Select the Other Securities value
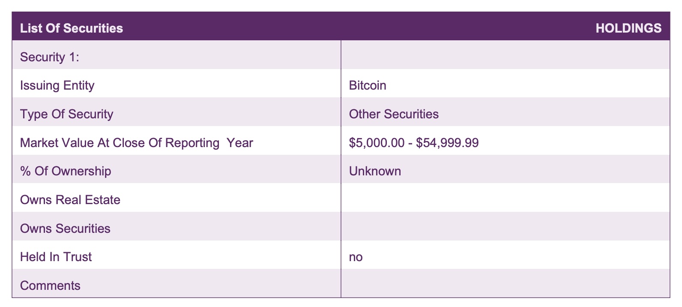 pos(394,114)
